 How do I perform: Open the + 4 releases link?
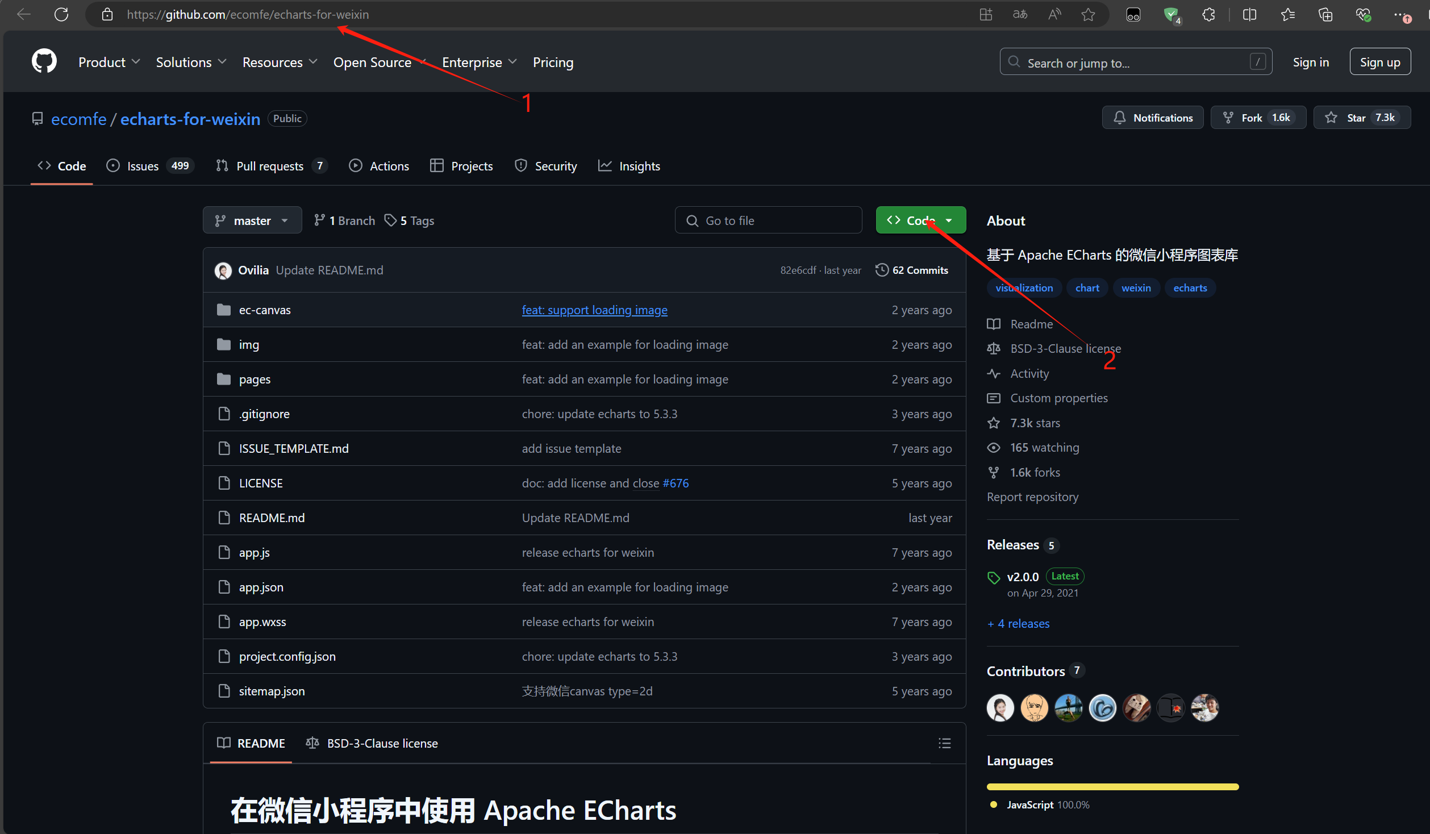tap(1018, 623)
